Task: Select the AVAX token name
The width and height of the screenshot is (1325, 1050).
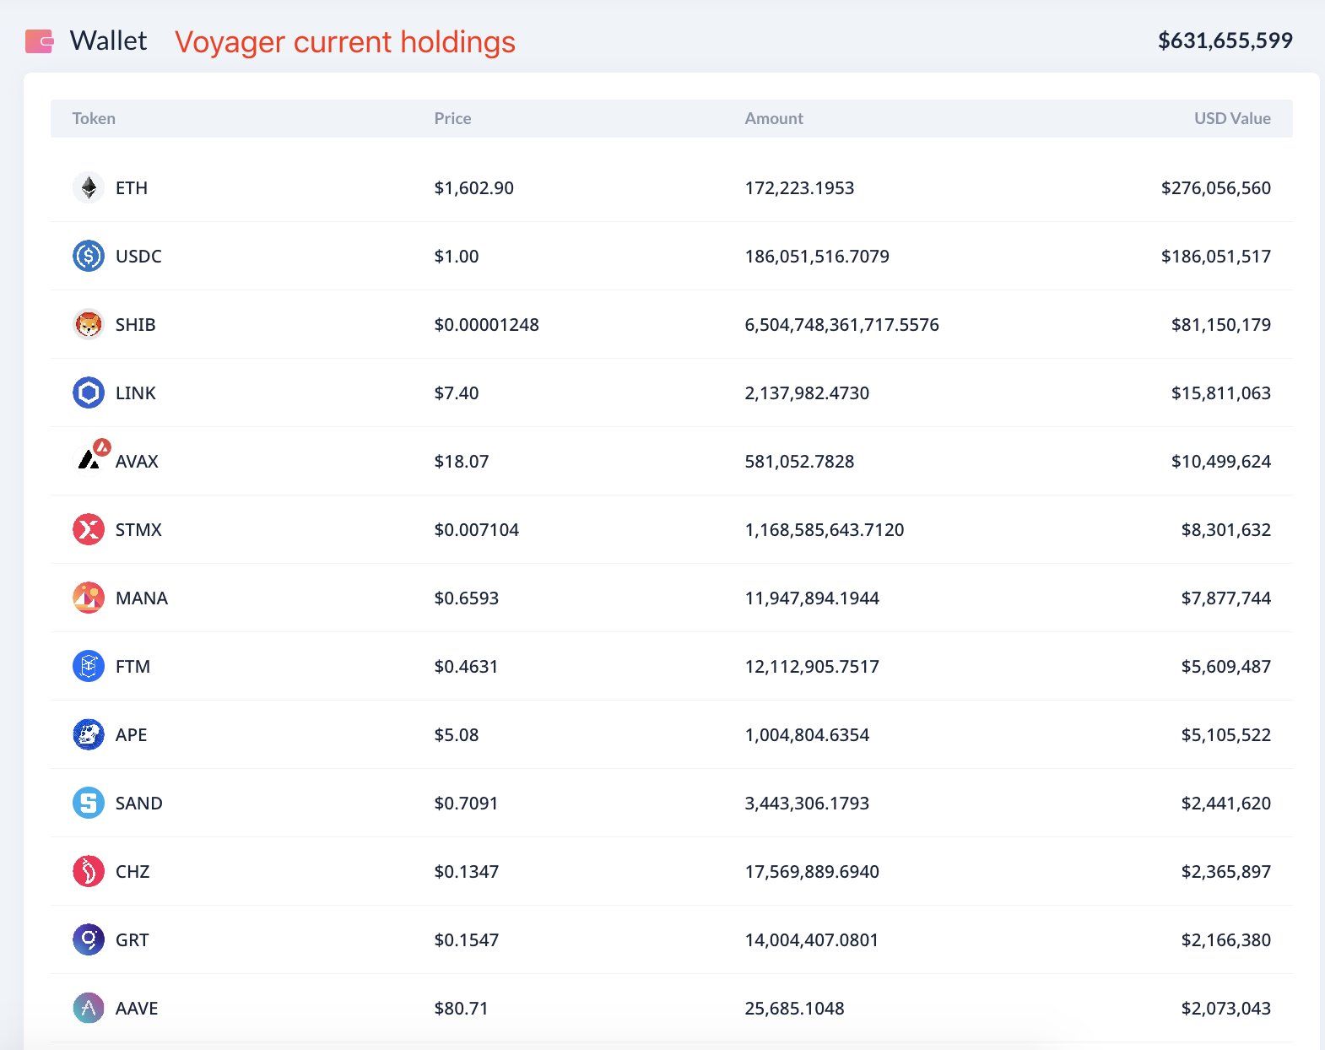Action: coord(137,461)
